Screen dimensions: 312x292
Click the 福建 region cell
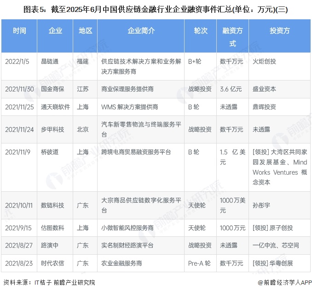click(82, 62)
